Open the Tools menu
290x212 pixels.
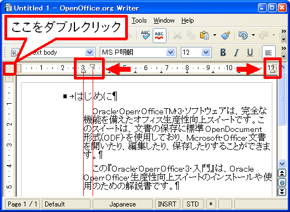139,20
